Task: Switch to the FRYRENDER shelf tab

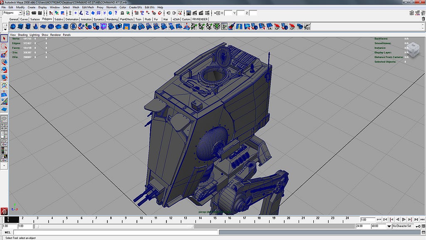Action: (200, 19)
